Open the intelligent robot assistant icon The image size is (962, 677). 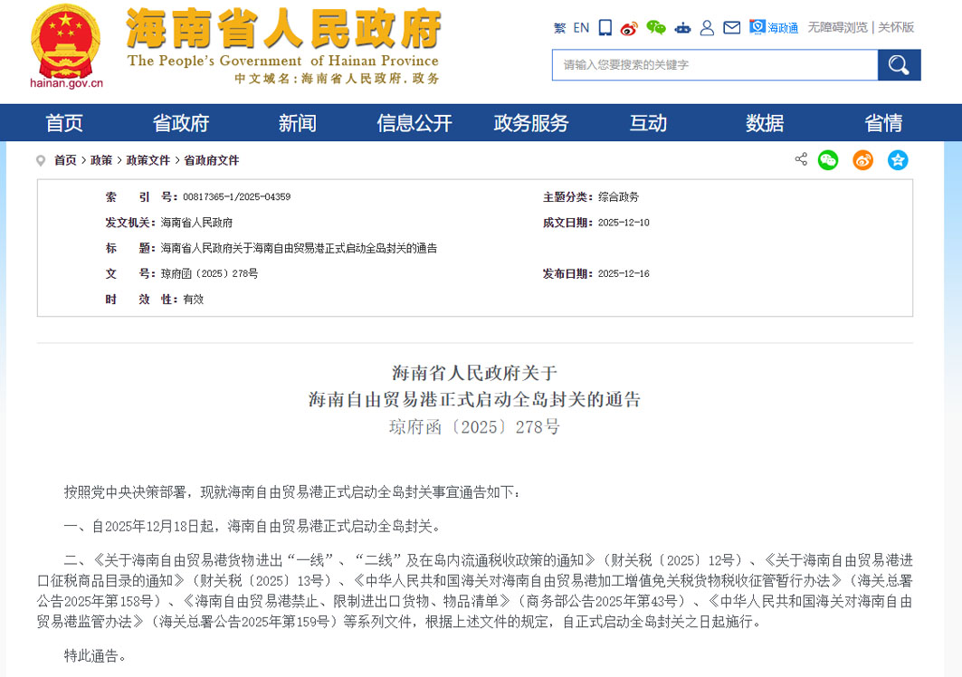(x=681, y=27)
